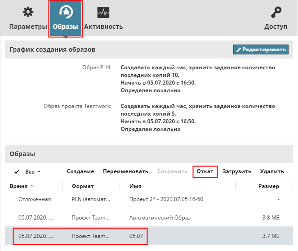Click the Создание button
This screenshot has height=251, width=298.
80,171
